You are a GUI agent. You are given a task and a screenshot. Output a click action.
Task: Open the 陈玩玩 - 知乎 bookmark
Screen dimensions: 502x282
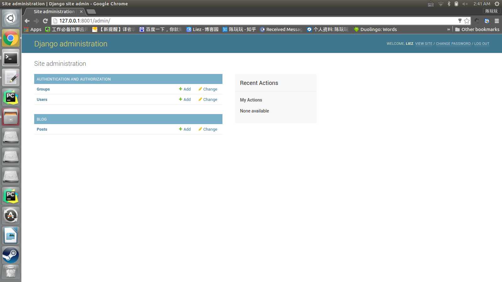(239, 29)
